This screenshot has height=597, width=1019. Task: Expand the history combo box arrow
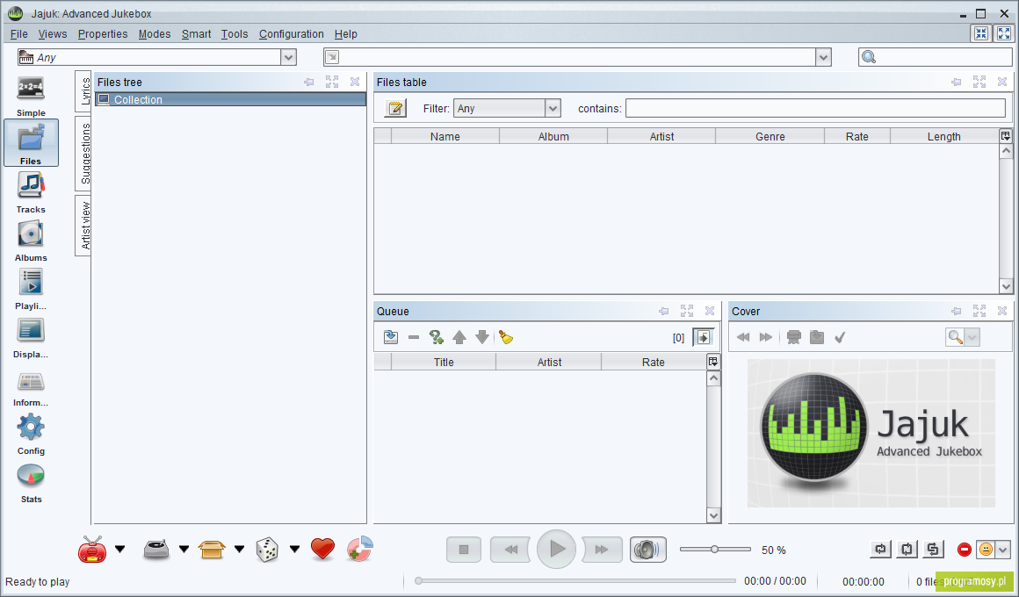(823, 57)
